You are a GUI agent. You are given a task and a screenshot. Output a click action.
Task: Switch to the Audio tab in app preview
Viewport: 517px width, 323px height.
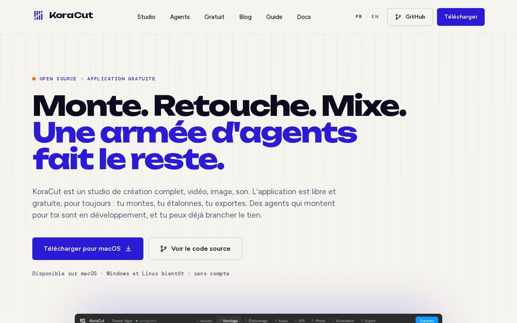click(x=281, y=321)
